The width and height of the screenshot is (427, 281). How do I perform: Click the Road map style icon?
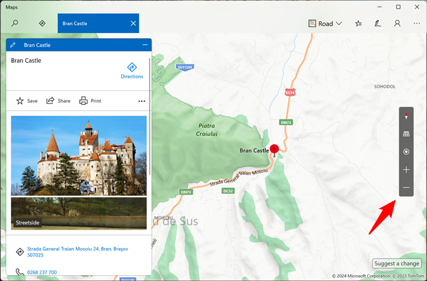(312, 24)
